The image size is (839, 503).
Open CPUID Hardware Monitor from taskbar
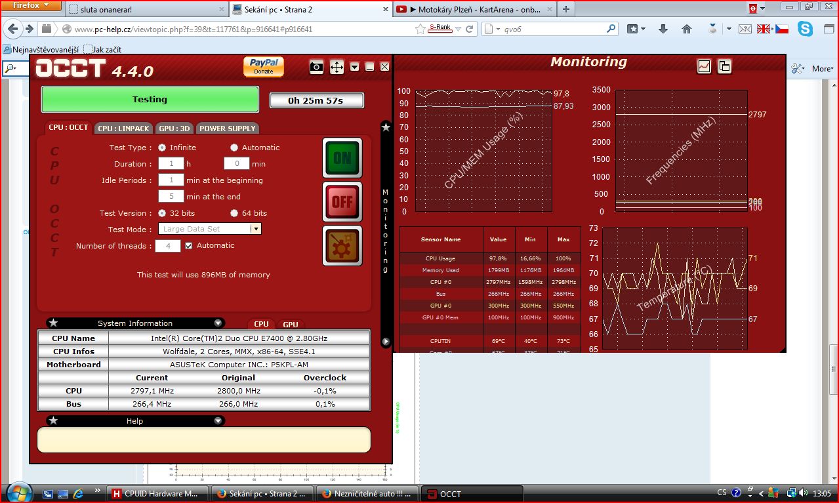[x=157, y=494]
